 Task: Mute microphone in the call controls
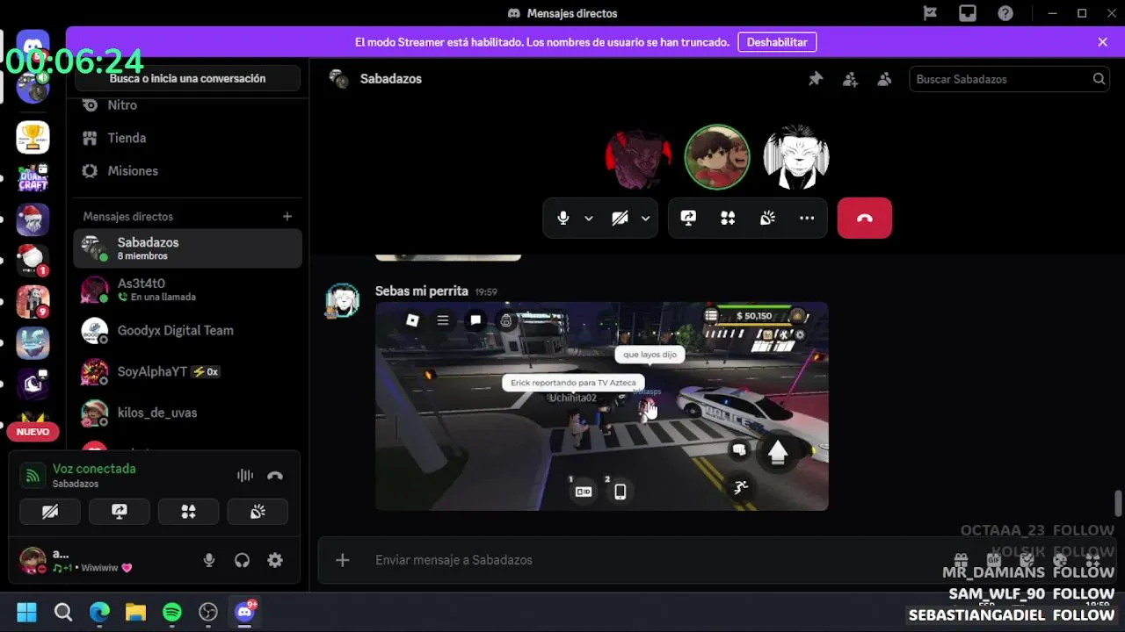[x=563, y=219]
